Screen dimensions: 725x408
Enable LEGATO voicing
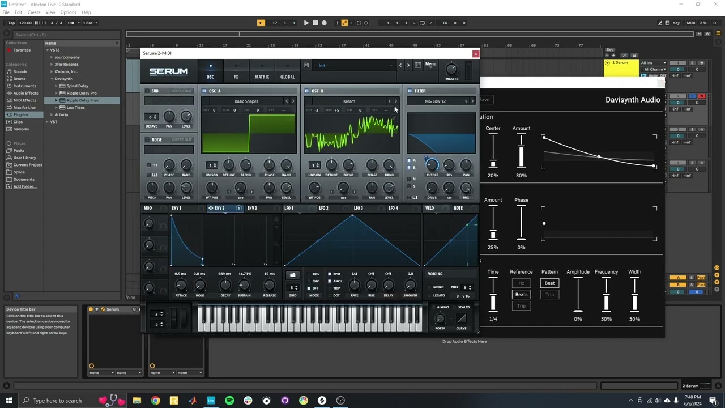[430, 295]
